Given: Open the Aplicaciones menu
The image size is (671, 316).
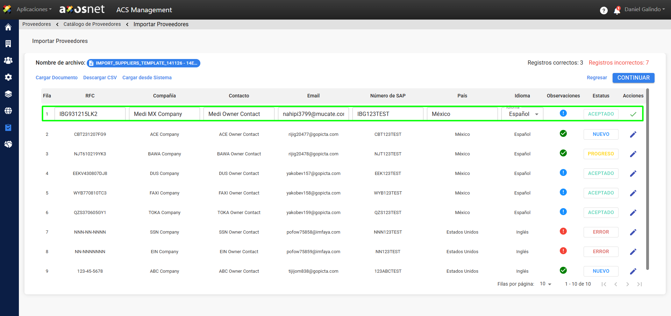Looking at the screenshot, I should (34, 9).
